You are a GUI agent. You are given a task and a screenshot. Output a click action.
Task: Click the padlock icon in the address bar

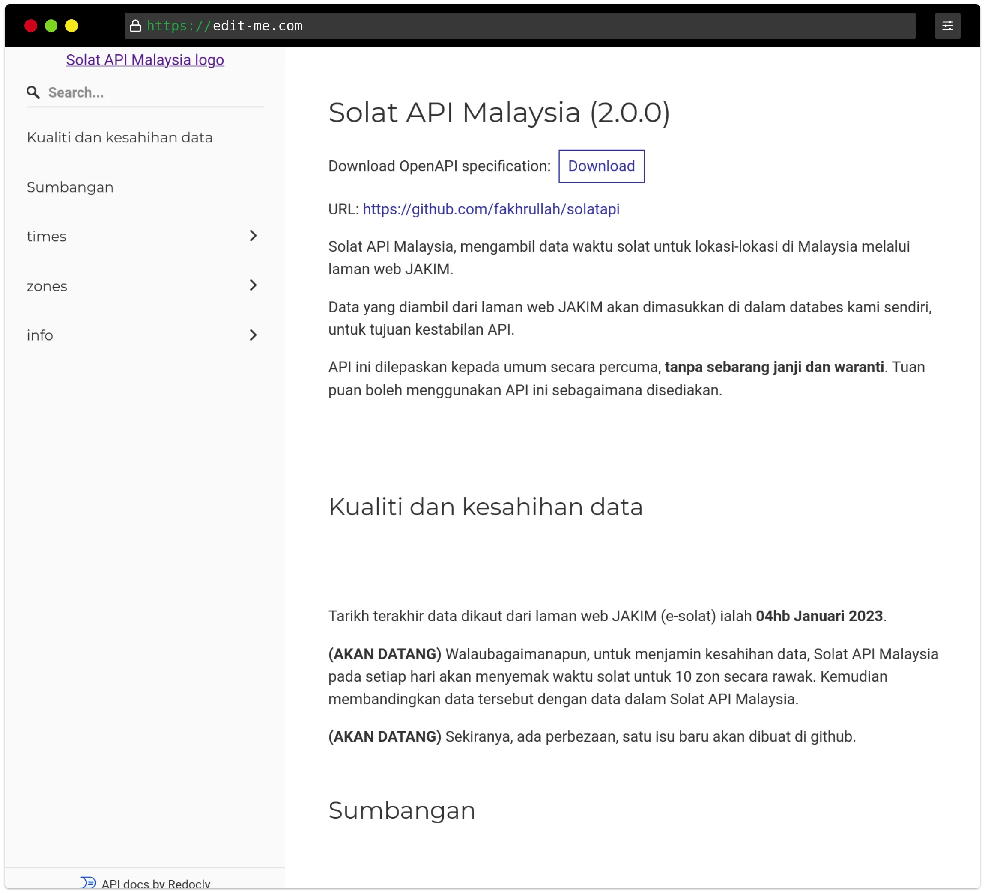[135, 26]
